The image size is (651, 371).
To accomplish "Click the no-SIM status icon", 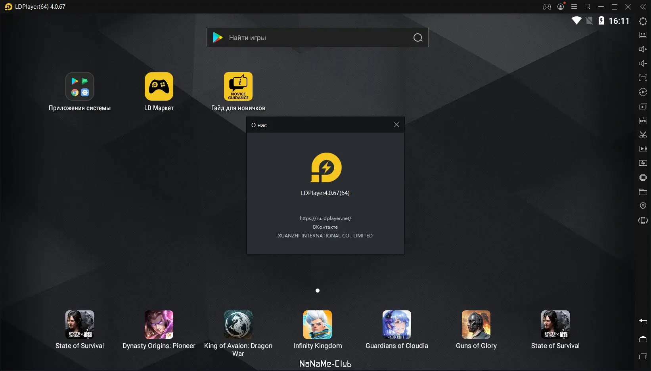I will pos(590,21).
